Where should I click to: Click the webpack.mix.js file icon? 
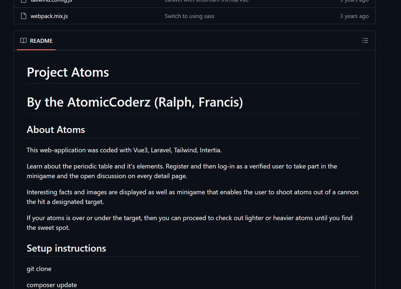(x=24, y=16)
